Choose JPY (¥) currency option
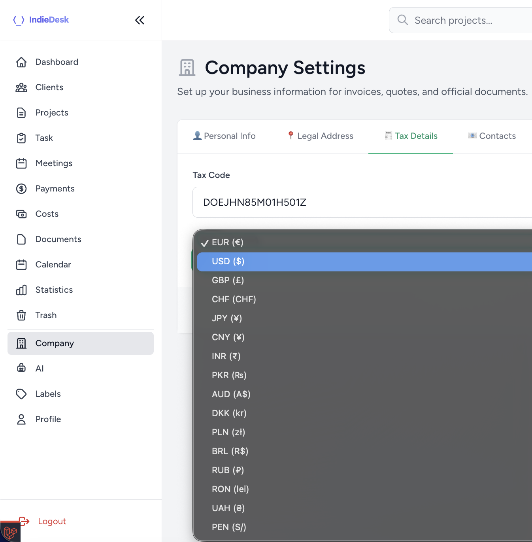 click(226, 318)
